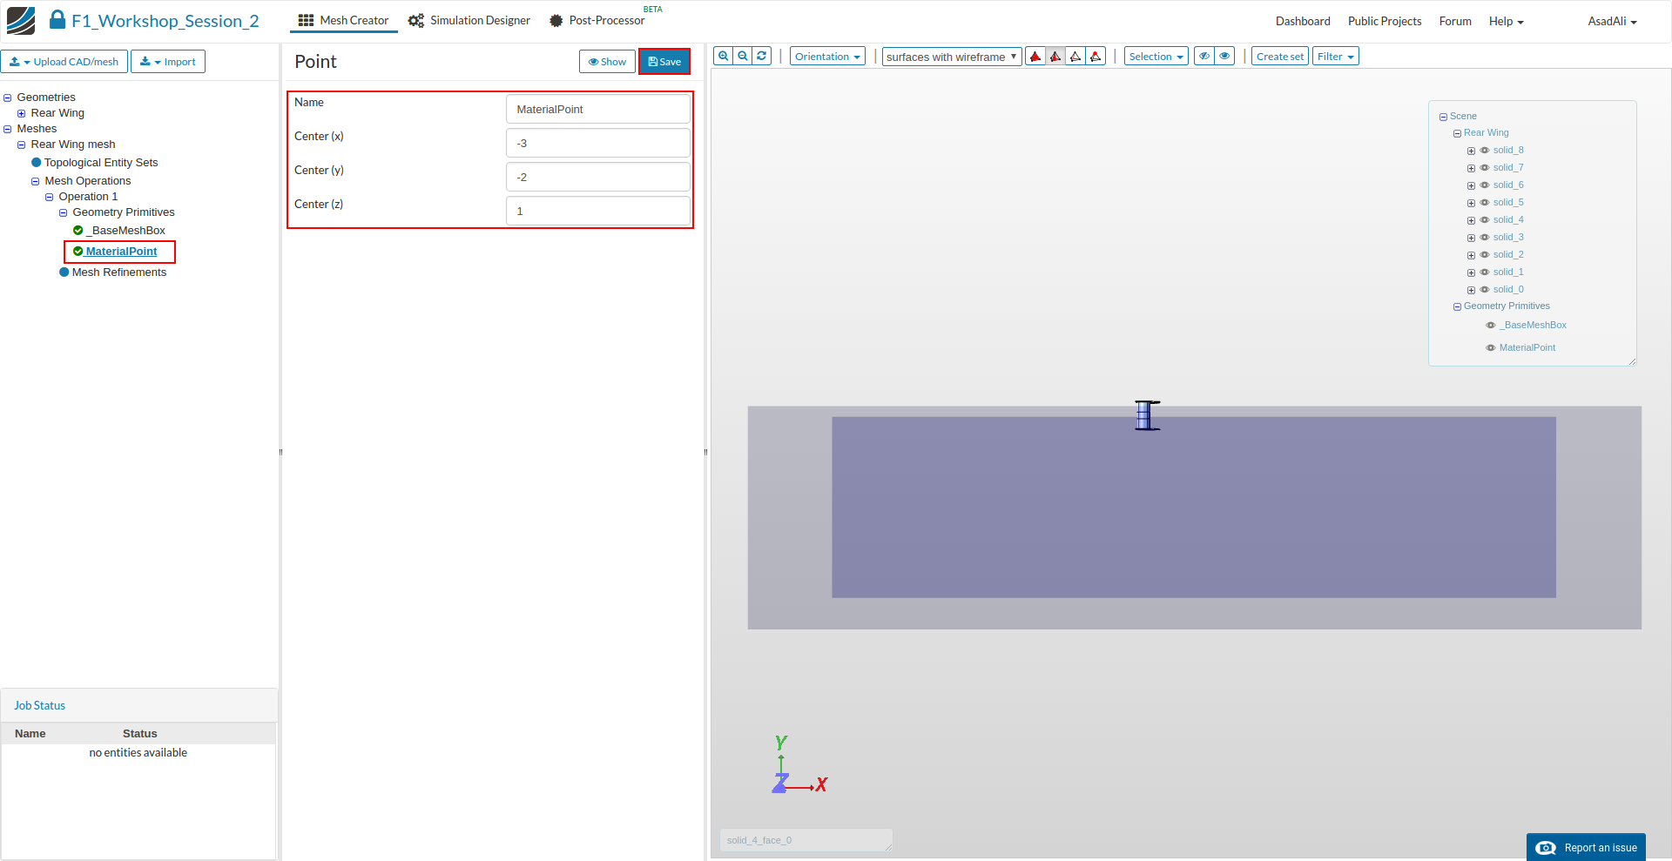Reset the viewer with the refresh icon
Image resolution: width=1672 pixels, height=861 pixels.
(762, 56)
